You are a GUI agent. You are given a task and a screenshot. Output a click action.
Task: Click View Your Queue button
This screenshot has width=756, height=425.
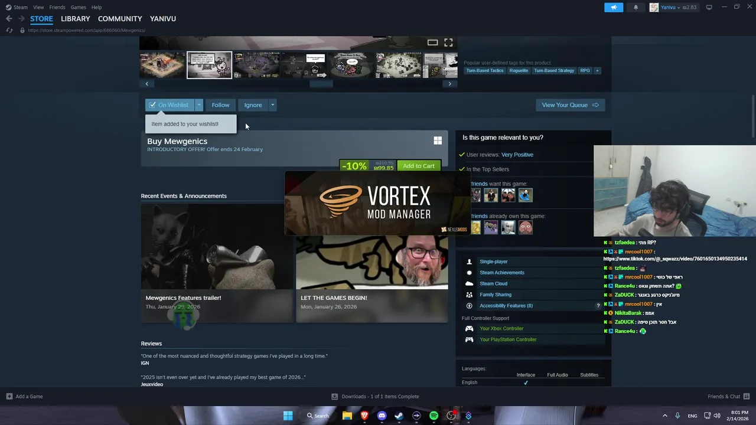tap(570, 105)
